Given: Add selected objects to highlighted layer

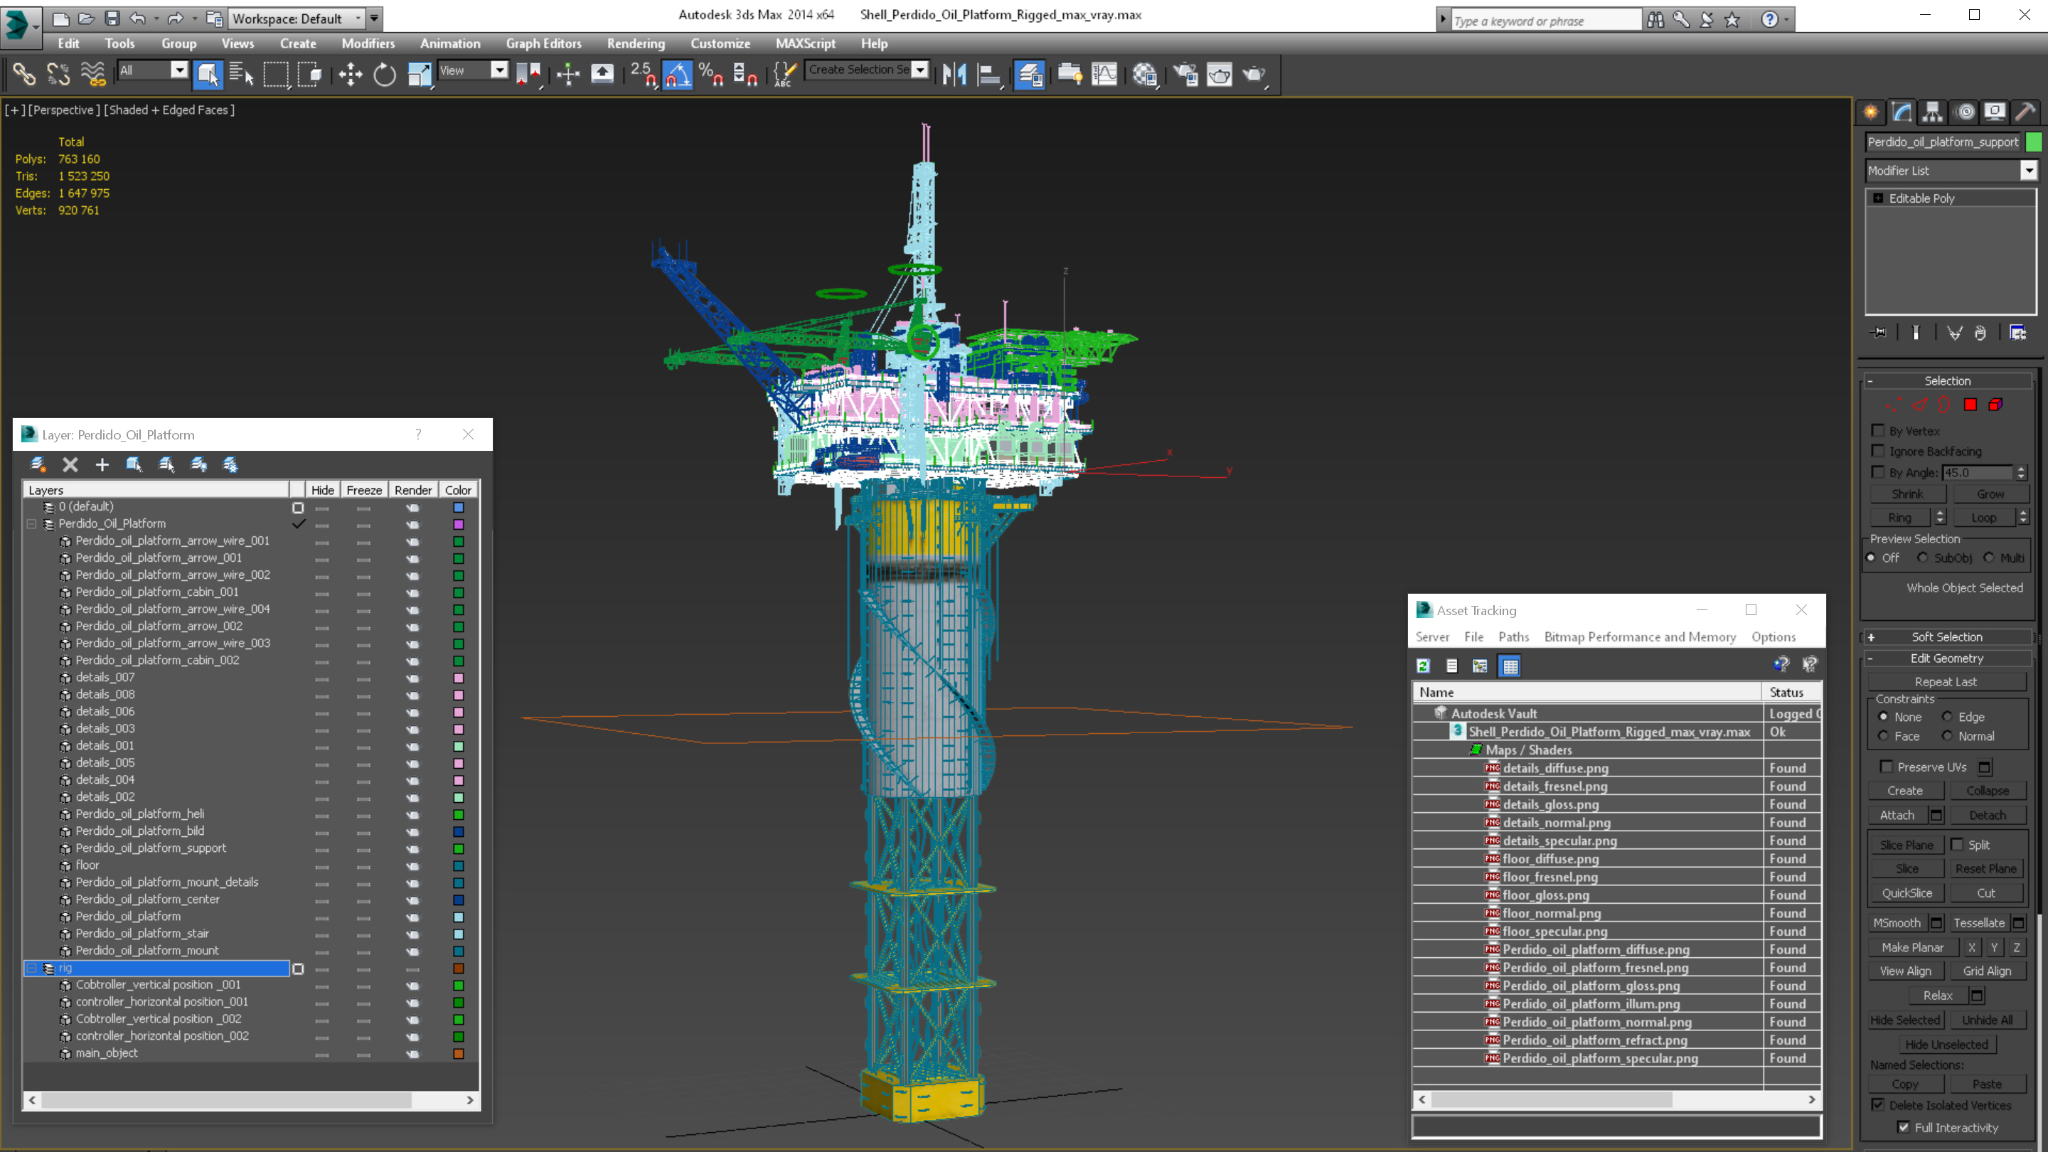Looking at the screenshot, I should [102, 464].
